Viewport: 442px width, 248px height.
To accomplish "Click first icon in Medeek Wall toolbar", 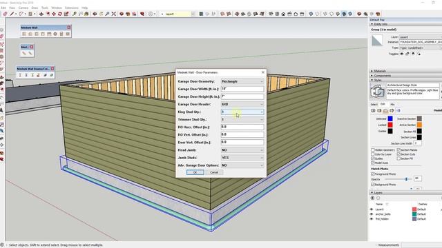I will 24,34.
